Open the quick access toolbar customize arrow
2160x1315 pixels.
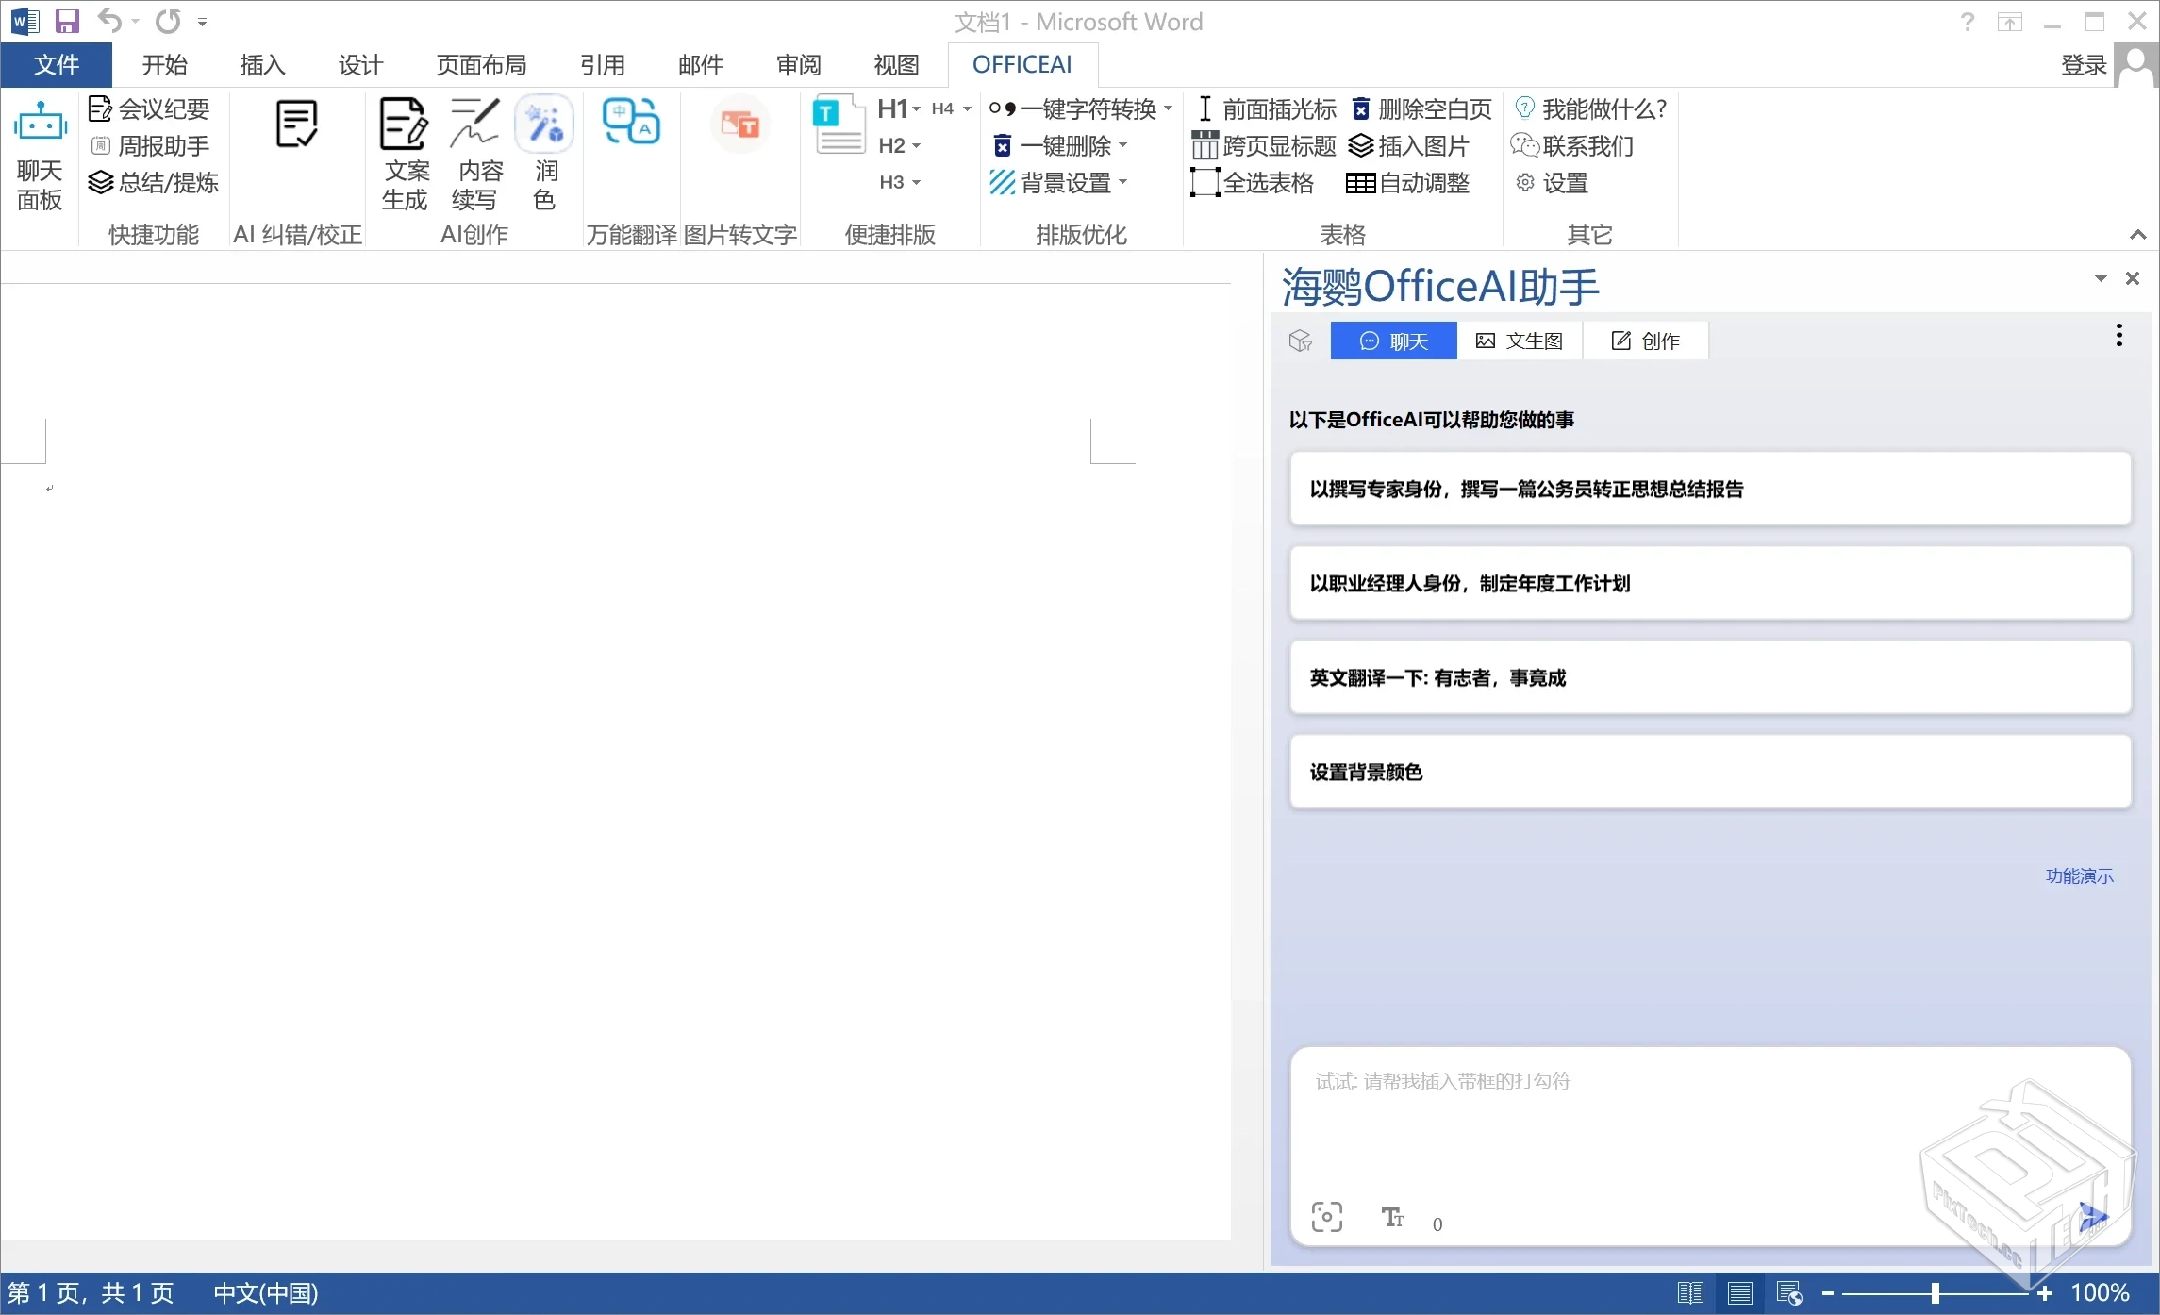tap(202, 22)
